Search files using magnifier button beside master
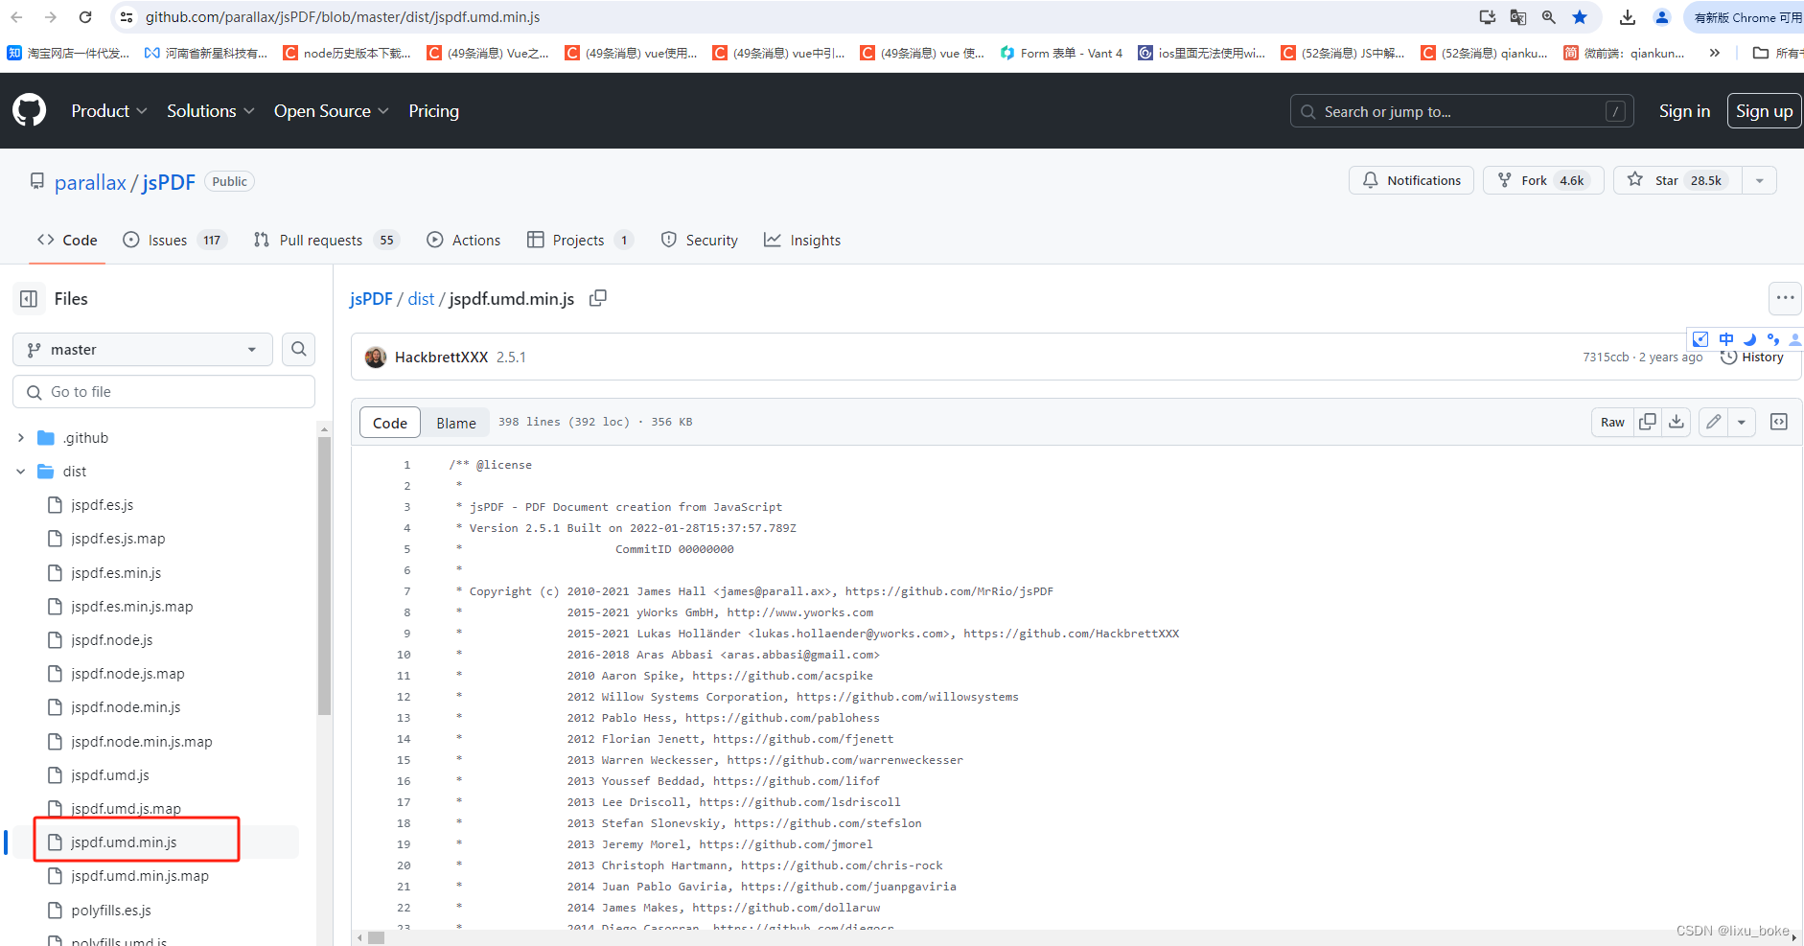The image size is (1804, 946). (299, 349)
